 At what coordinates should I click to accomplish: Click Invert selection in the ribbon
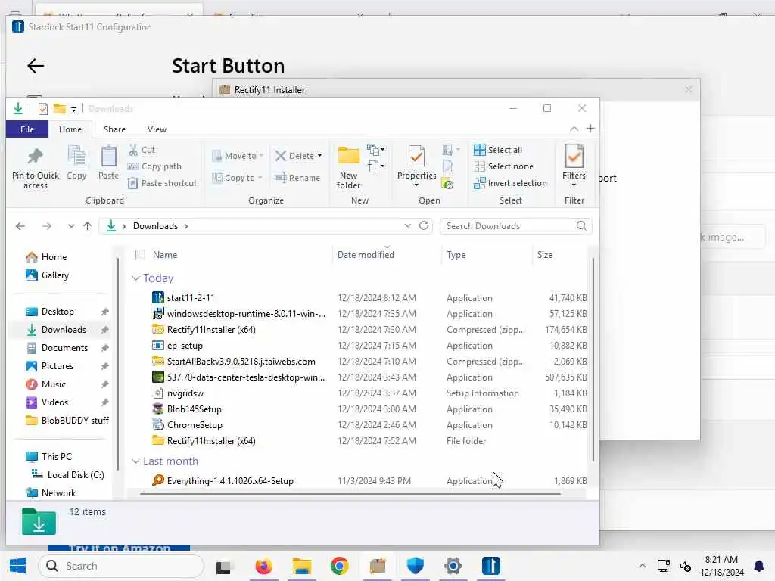point(511,183)
